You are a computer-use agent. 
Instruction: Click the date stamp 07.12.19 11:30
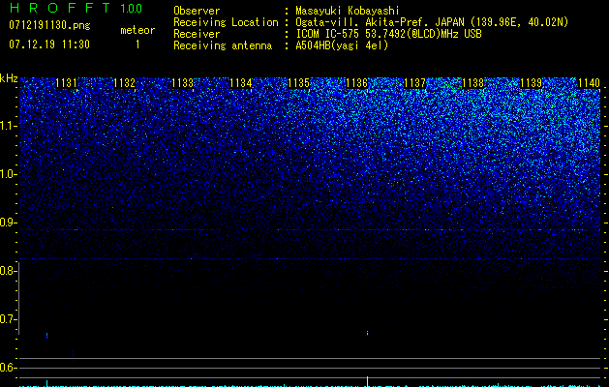coord(49,45)
